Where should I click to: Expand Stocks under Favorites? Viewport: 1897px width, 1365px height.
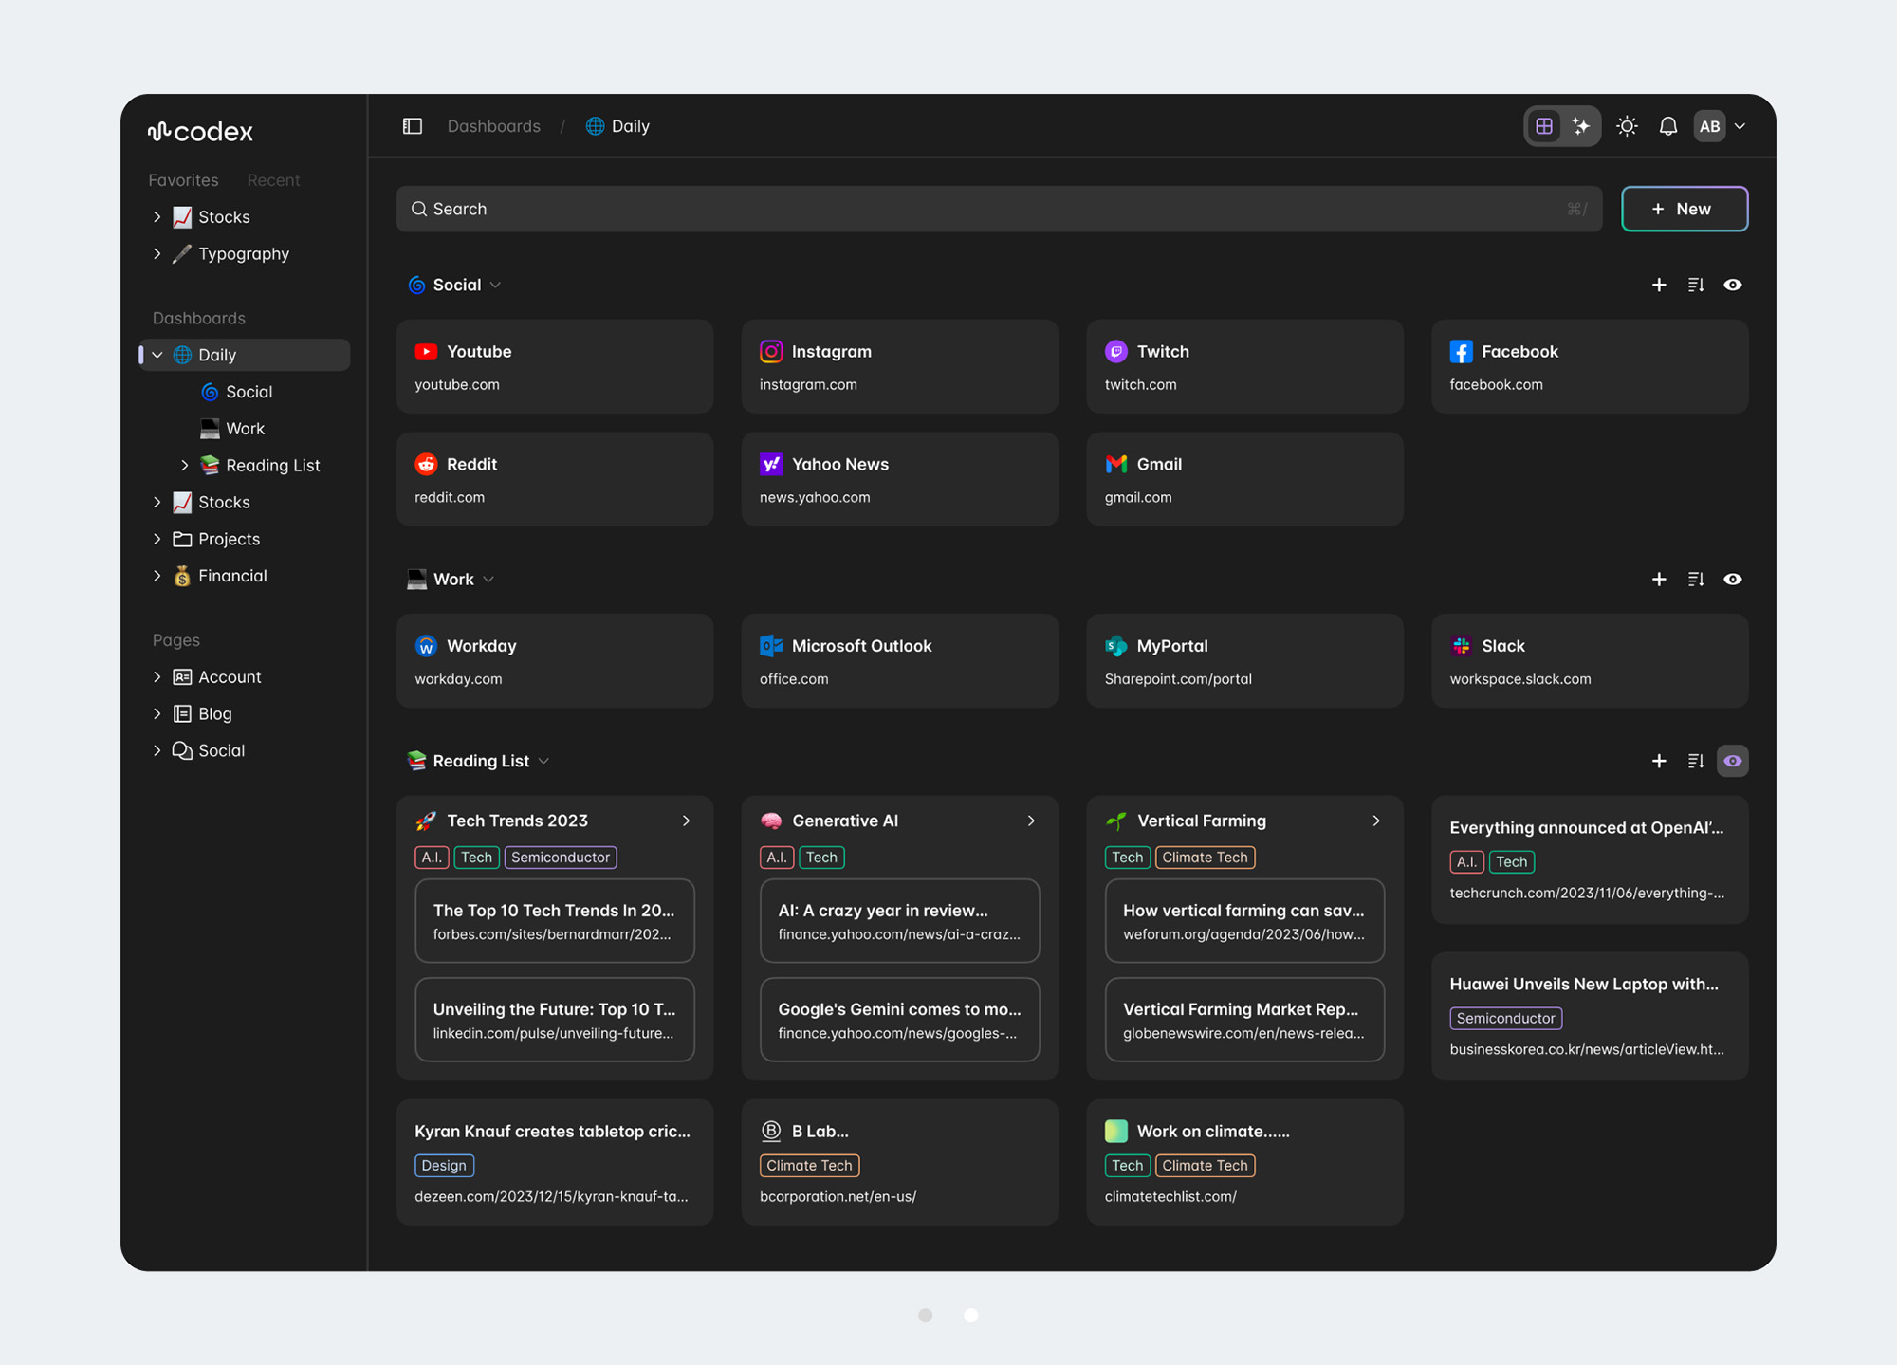click(157, 217)
